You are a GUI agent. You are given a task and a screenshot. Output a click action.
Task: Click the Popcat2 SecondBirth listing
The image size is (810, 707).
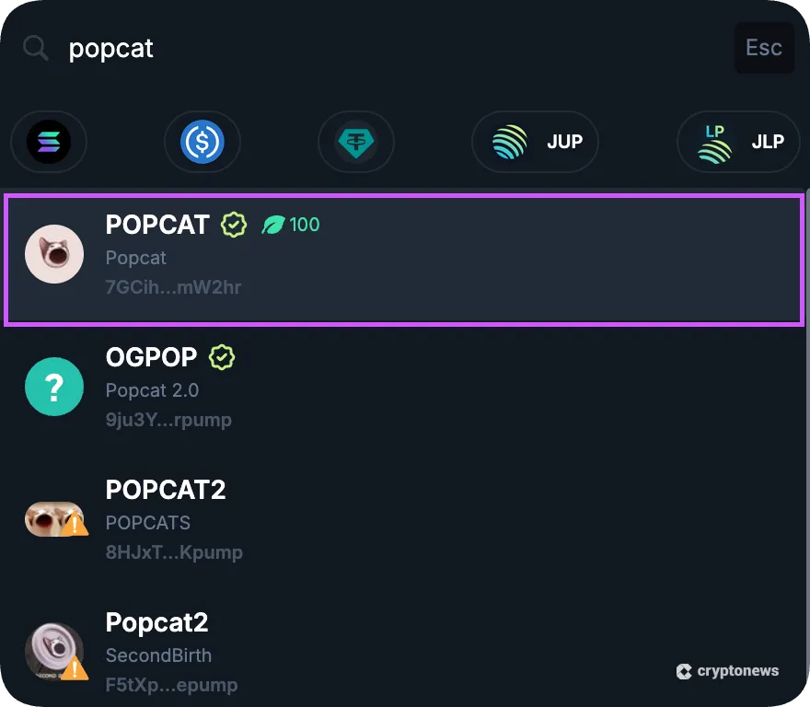pos(405,653)
